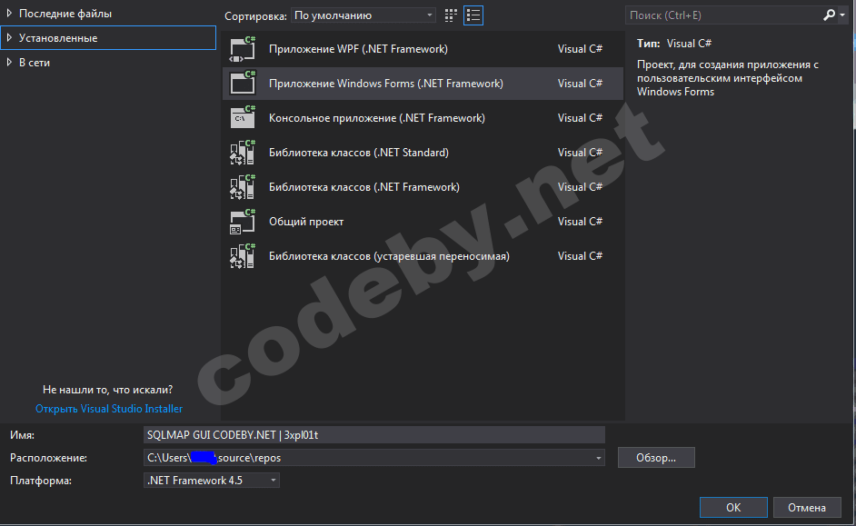Click the .NET Framework class library icon
856x526 pixels.
click(x=243, y=186)
